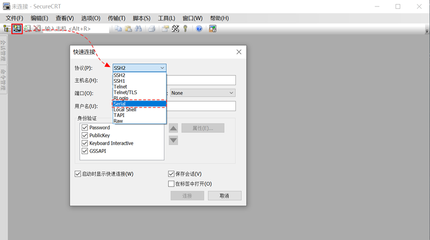This screenshot has height=240, width=430.
Task: Click the 取消 cancel button
Action: point(224,196)
